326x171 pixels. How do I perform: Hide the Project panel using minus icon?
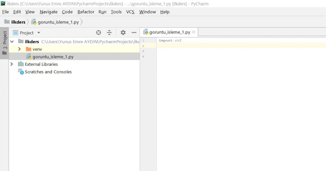pos(134,33)
